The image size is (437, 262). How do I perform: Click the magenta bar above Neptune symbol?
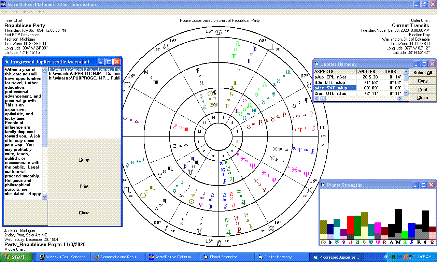tap(378, 228)
